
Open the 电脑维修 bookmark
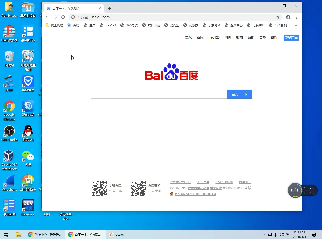(x=256, y=25)
